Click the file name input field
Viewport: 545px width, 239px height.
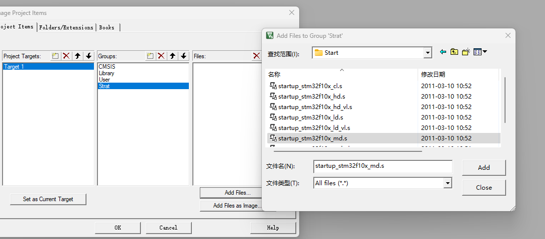tap(382, 166)
